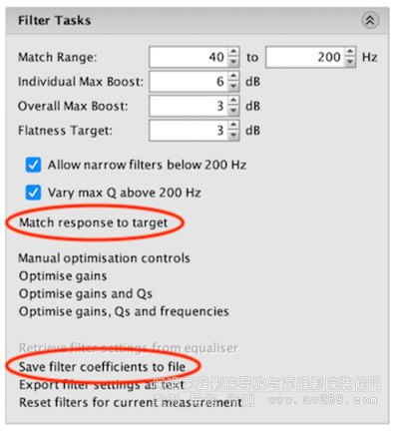This screenshot has width=399, height=431.
Task: Decrease Match Range start value
Action: click(x=233, y=62)
